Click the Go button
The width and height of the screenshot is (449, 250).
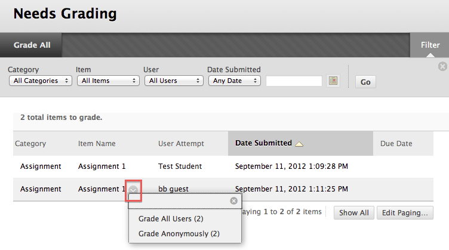[365, 82]
